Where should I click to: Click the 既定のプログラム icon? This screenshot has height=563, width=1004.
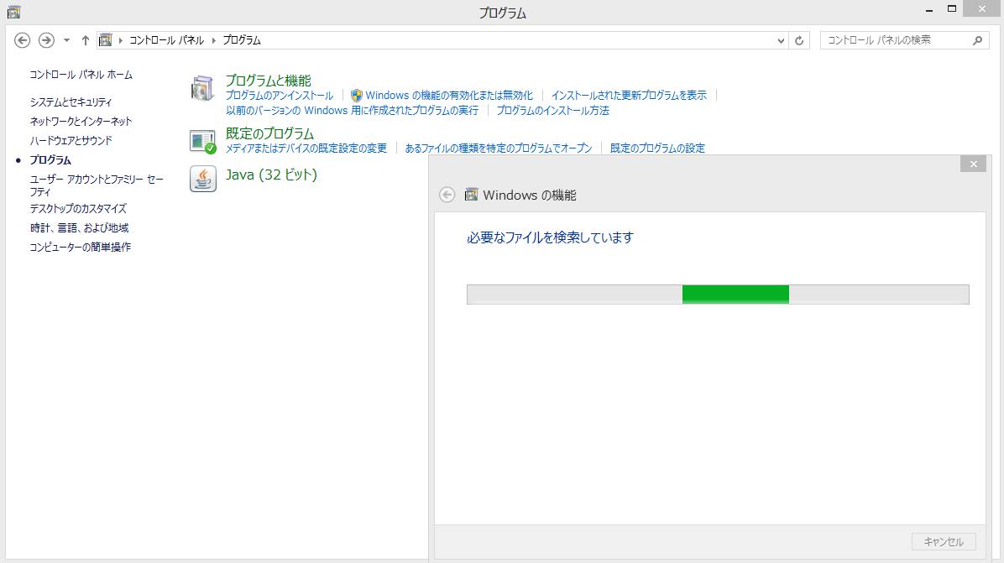[x=203, y=142]
